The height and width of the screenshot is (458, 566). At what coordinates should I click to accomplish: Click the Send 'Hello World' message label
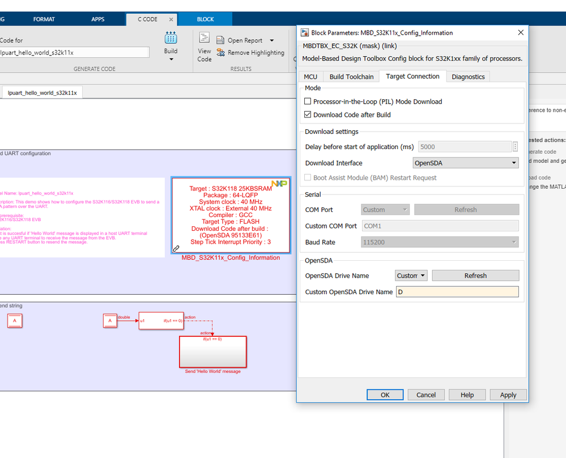212,371
